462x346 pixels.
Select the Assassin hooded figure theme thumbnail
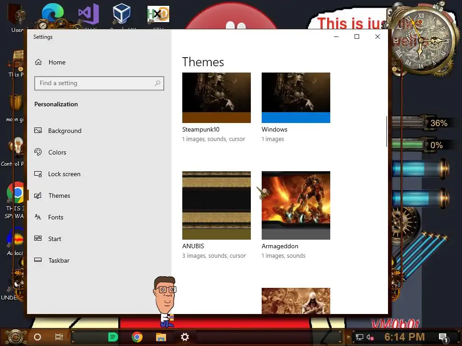[x=296, y=300]
